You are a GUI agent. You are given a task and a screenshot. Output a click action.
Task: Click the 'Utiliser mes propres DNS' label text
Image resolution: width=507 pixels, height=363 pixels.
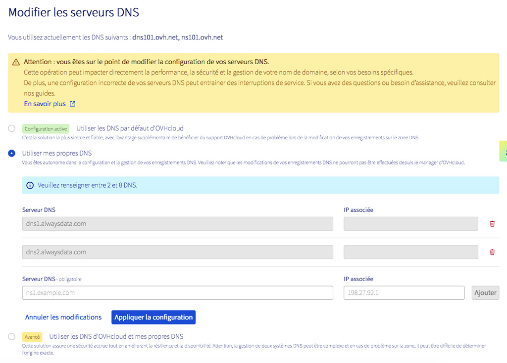[57, 153]
